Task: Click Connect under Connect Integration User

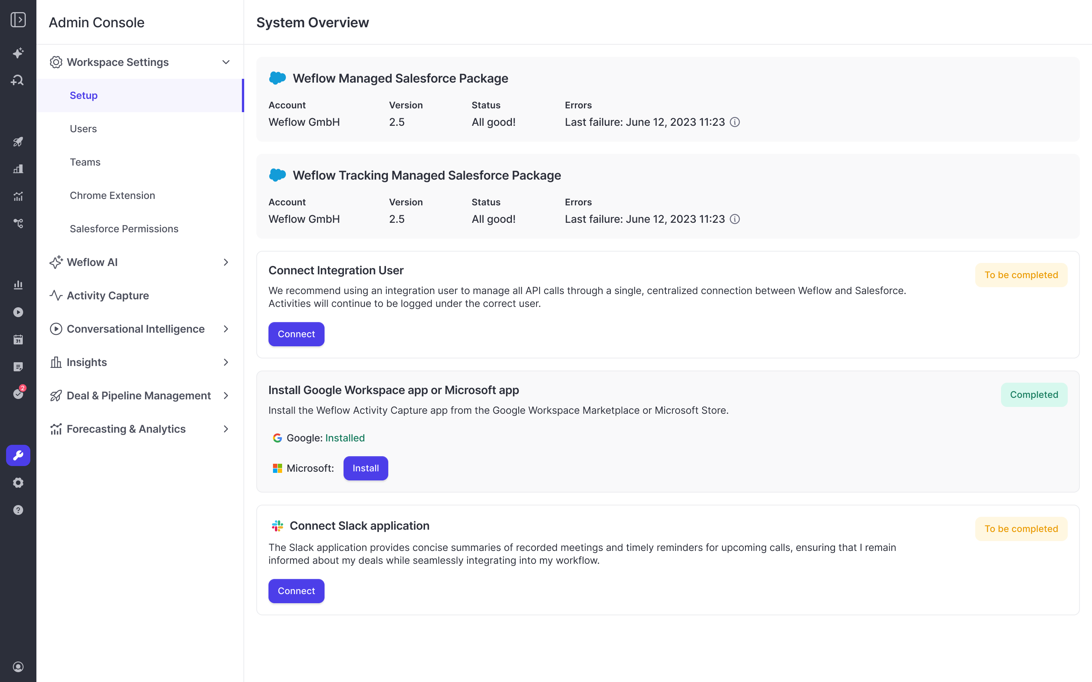Action: pyautogui.click(x=297, y=334)
